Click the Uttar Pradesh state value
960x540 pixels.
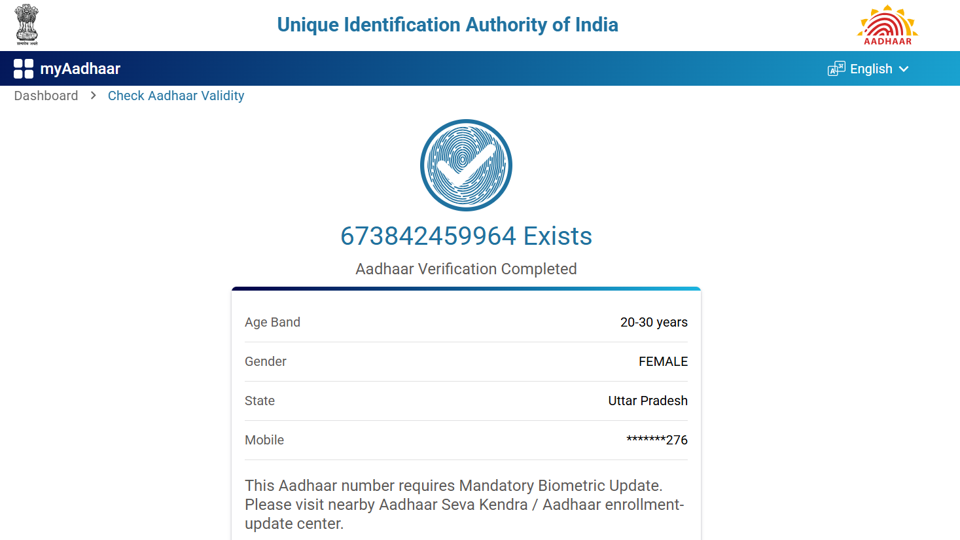(648, 401)
